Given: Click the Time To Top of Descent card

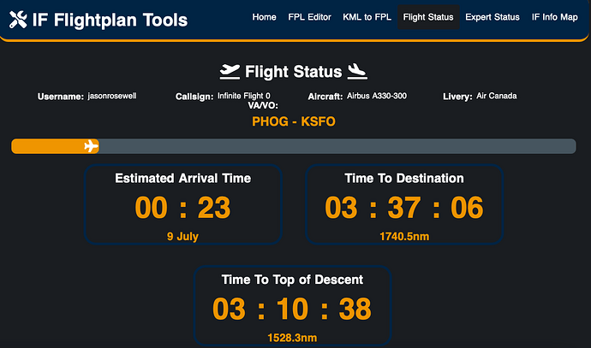Looking at the screenshot, I should (x=293, y=306).
